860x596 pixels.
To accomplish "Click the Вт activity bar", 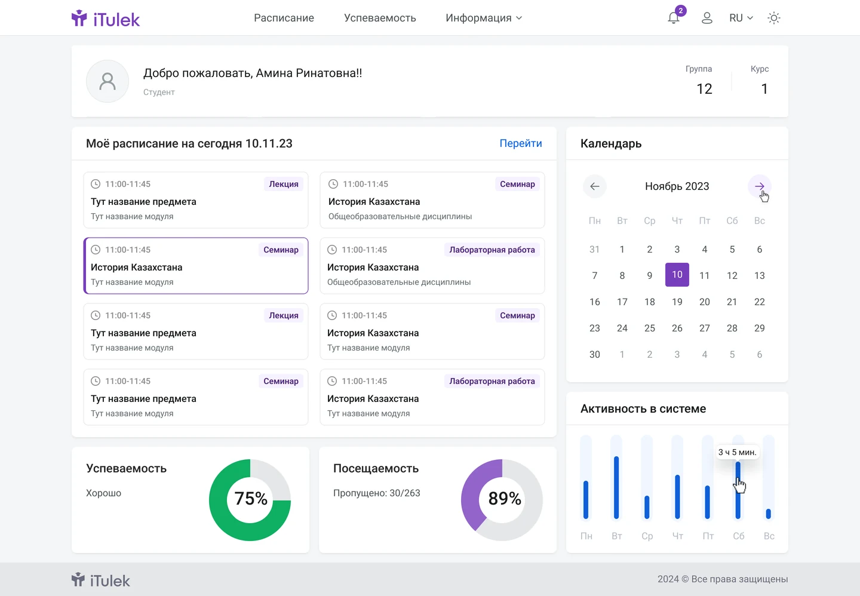I will pyautogui.click(x=616, y=487).
